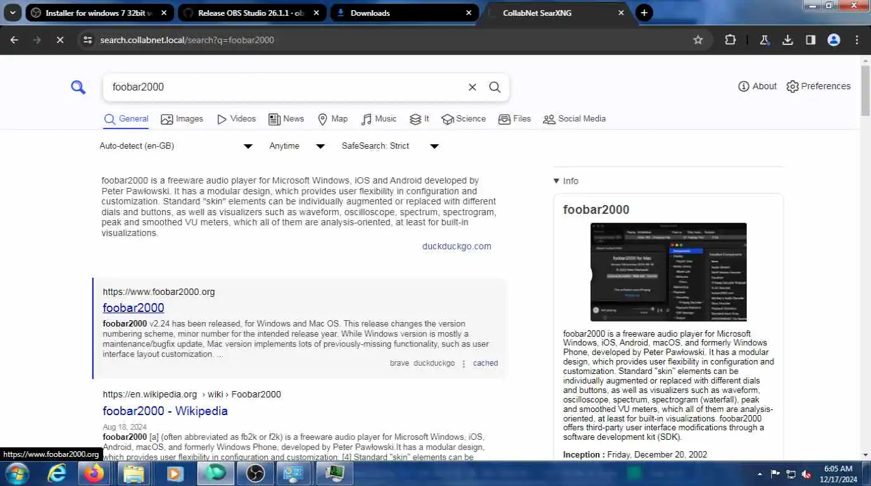Switch to the Music tab
Image resolution: width=871 pixels, height=486 pixels.
pyautogui.click(x=379, y=119)
